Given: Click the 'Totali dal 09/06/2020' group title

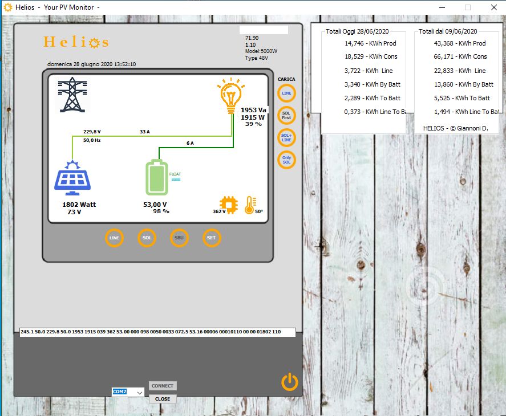Looking at the screenshot, I should [448, 31].
